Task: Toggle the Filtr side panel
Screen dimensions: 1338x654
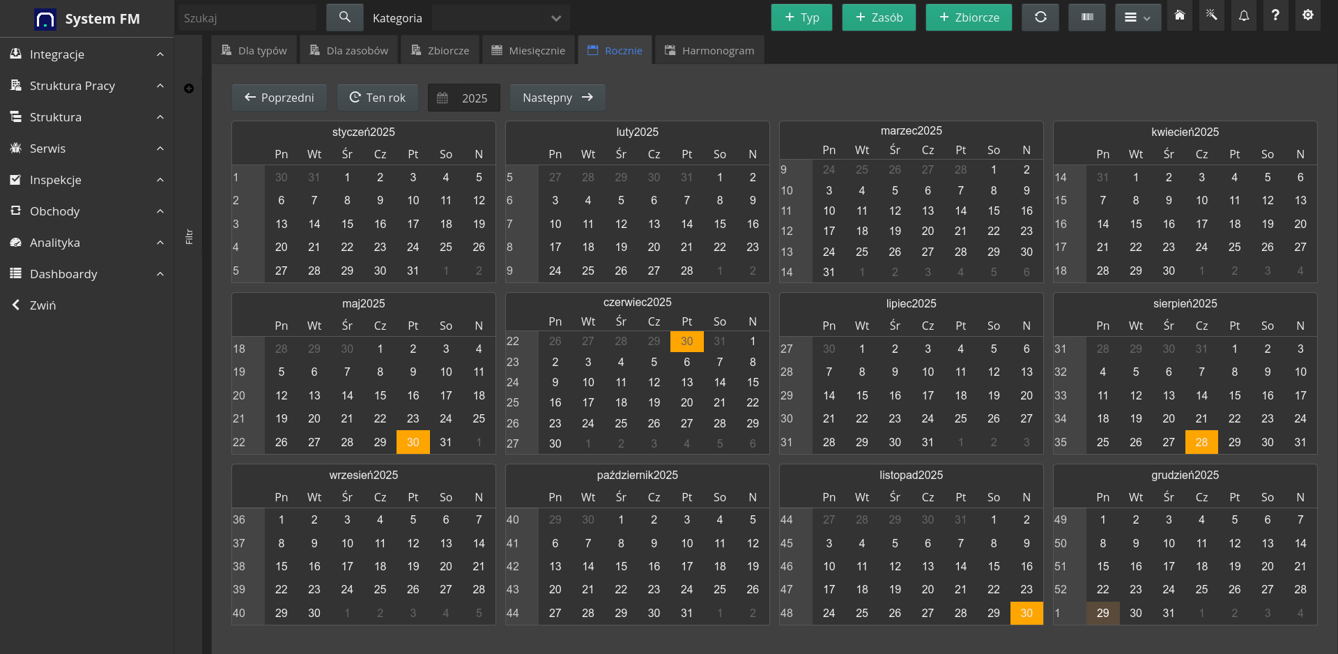Action: point(189,237)
